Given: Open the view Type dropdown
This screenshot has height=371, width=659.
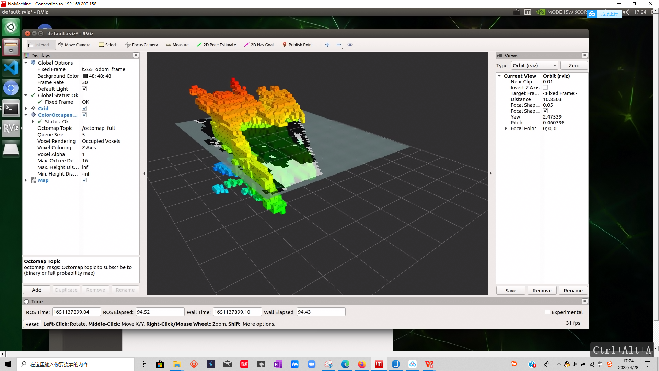Looking at the screenshot, I should click(534, 66).
